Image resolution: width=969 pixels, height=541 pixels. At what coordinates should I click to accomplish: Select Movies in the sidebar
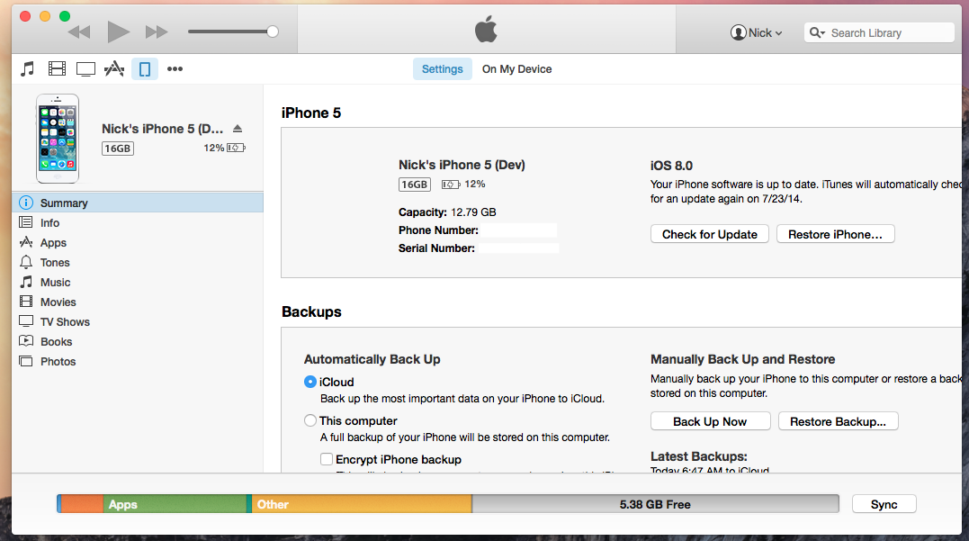click(x=137, y=302)
